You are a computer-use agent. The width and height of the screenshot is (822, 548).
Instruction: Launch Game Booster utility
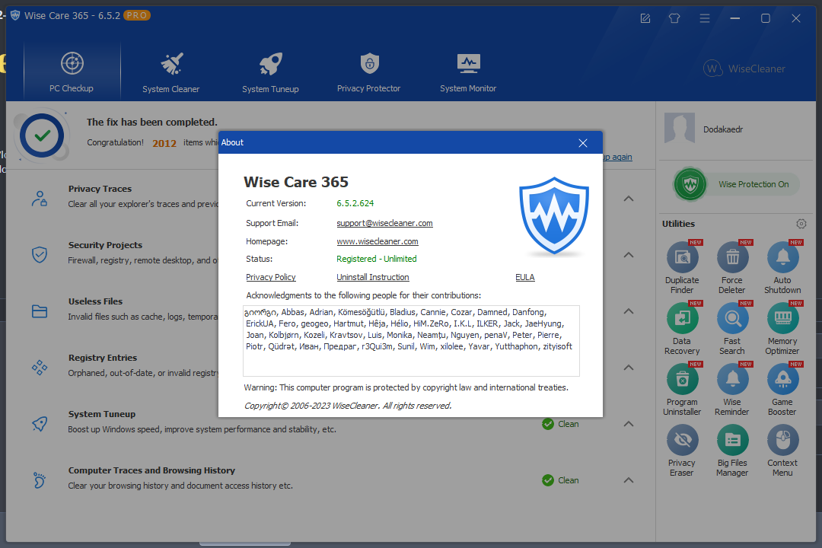(x=782, y=389)
